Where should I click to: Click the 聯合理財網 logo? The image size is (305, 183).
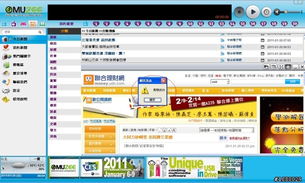pos(104,80)
